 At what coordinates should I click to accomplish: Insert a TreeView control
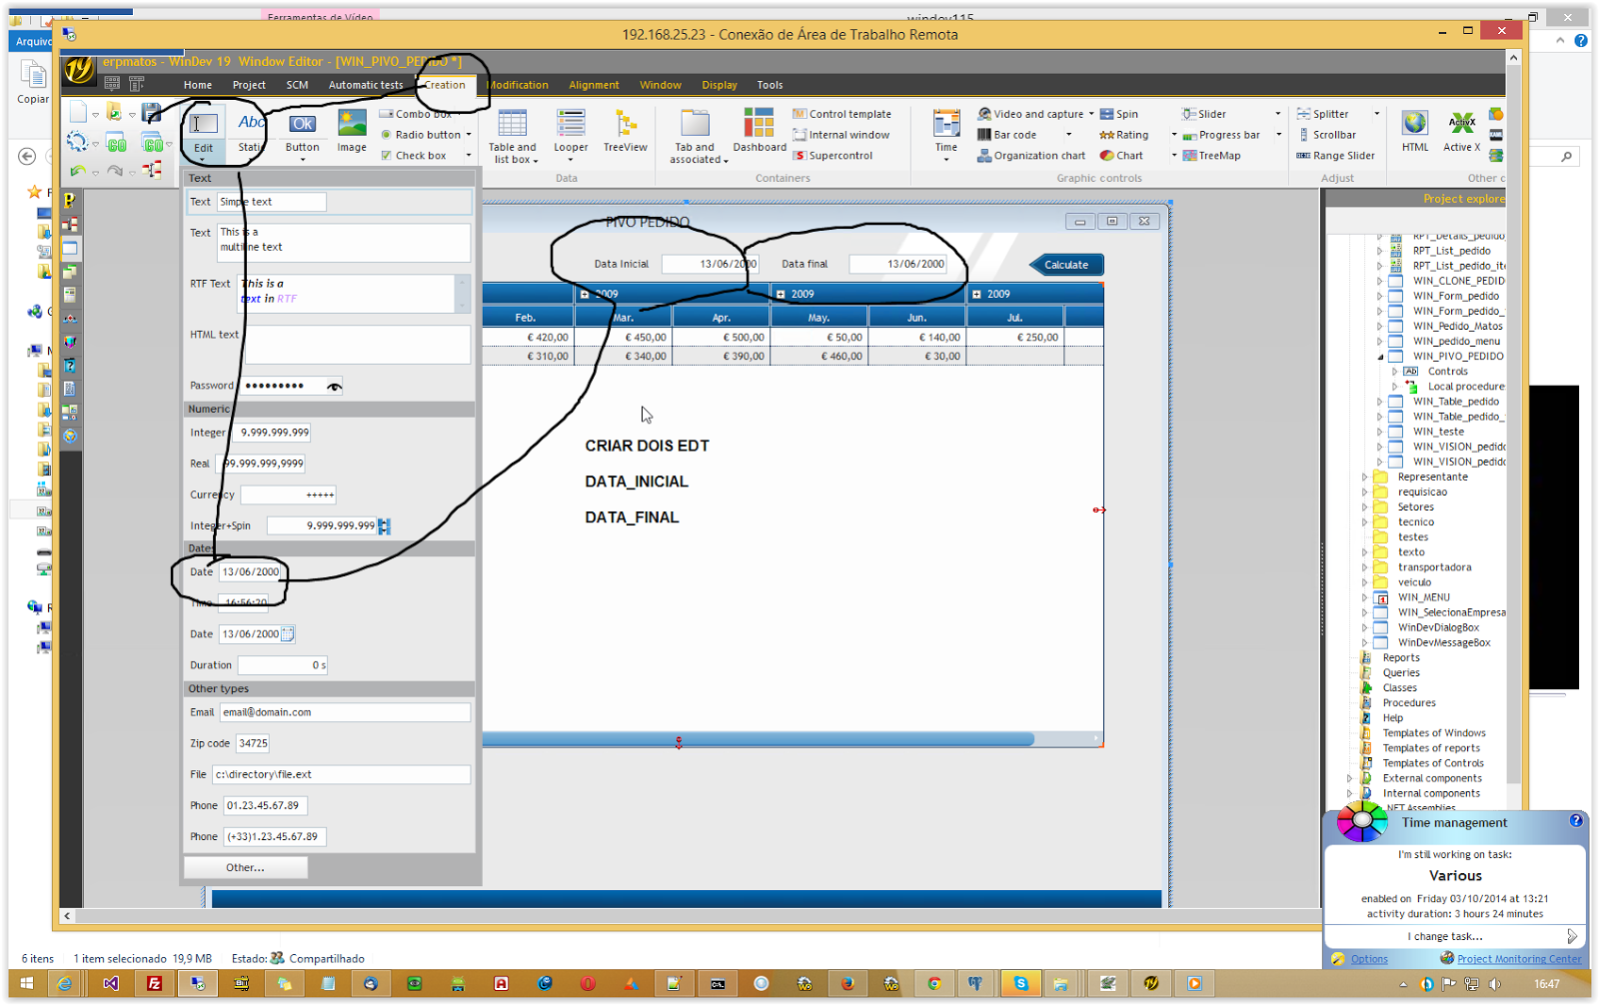tap(626, 133)
